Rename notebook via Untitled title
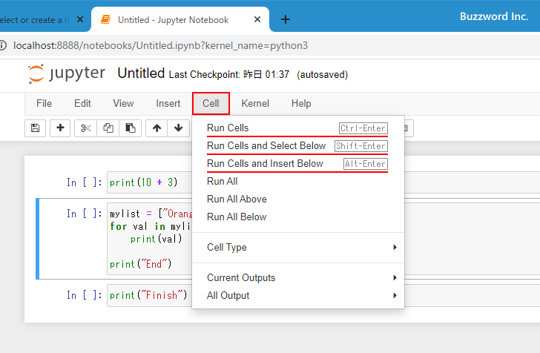This screenshot has height=353, width=540. click(141, 73)
